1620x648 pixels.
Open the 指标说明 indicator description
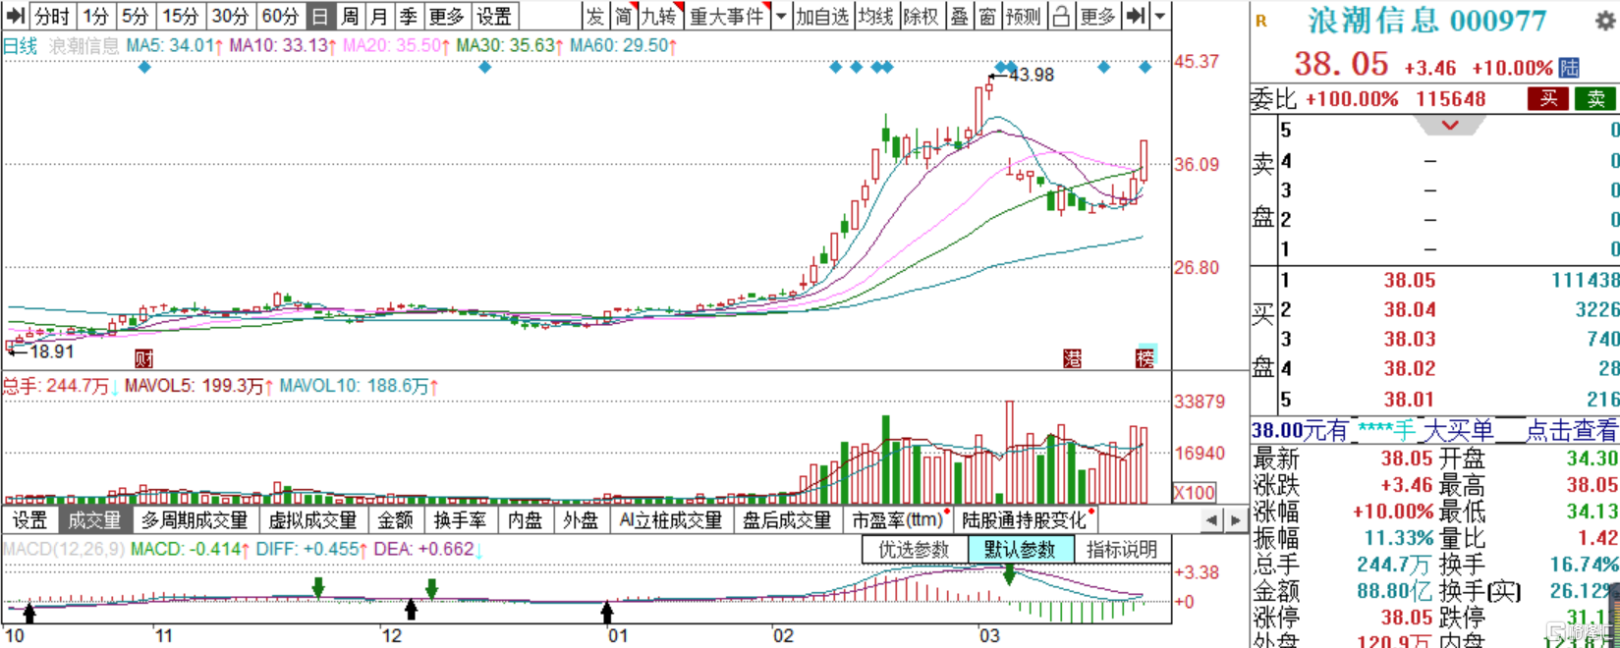[x=1122, y=549]
